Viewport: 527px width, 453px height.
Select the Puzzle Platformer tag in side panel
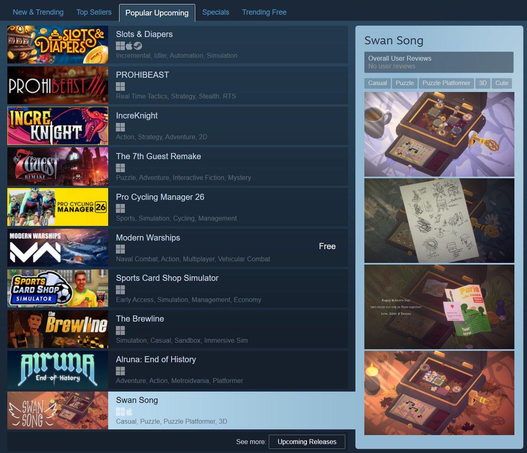[x=446, y=83]
